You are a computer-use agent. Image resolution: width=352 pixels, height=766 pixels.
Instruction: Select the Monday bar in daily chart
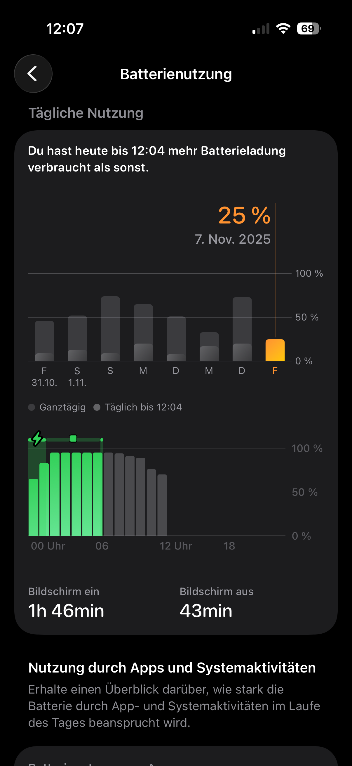[143, 332]
